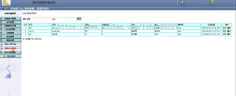Open the 统计分析模块 menu section
This screenshot has width=236, height=96.
[x=10, y=52]
